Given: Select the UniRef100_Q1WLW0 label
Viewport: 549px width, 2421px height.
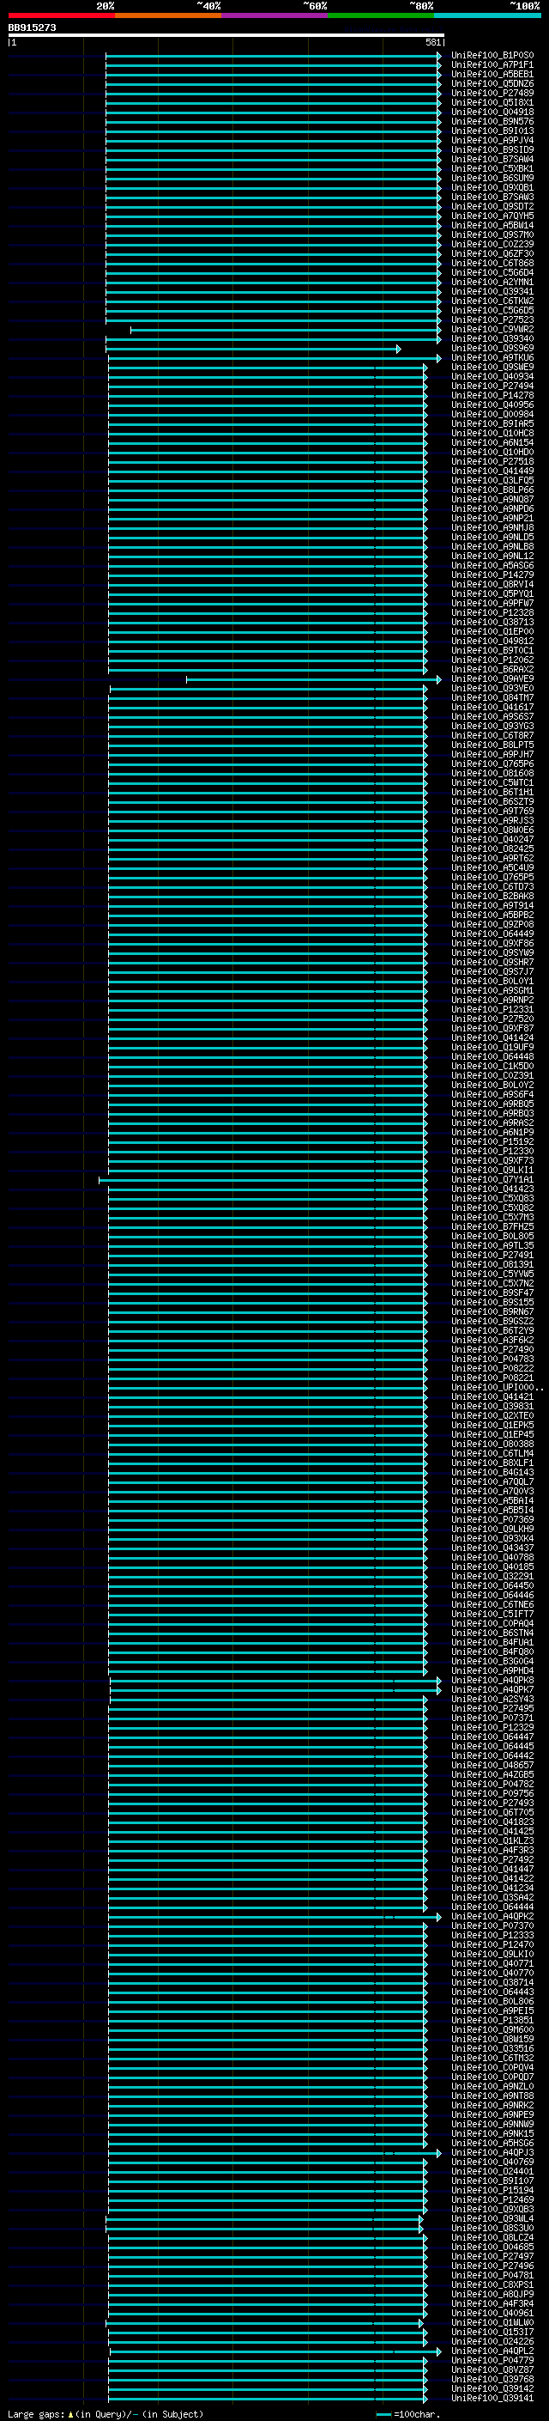Looking at the screenshot, I should click(492, 2322).
